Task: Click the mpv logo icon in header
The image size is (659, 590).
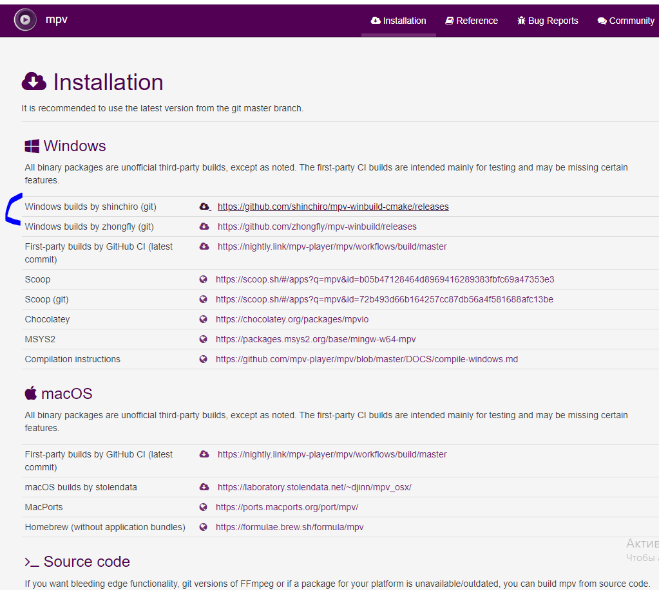Action: [25, 20]
